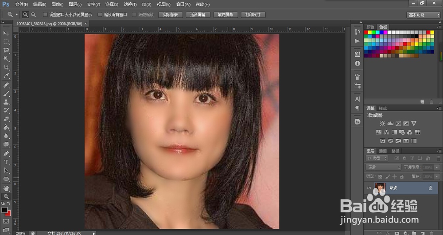Select the Crop tool

(6, 67)
